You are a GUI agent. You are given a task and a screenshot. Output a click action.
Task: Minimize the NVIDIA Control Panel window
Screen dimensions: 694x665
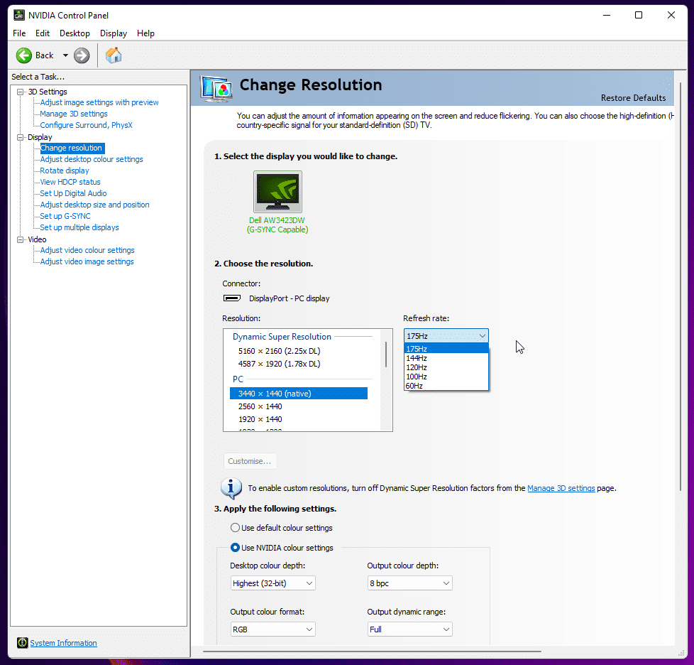pyautogui.click(x=607, y=15)
